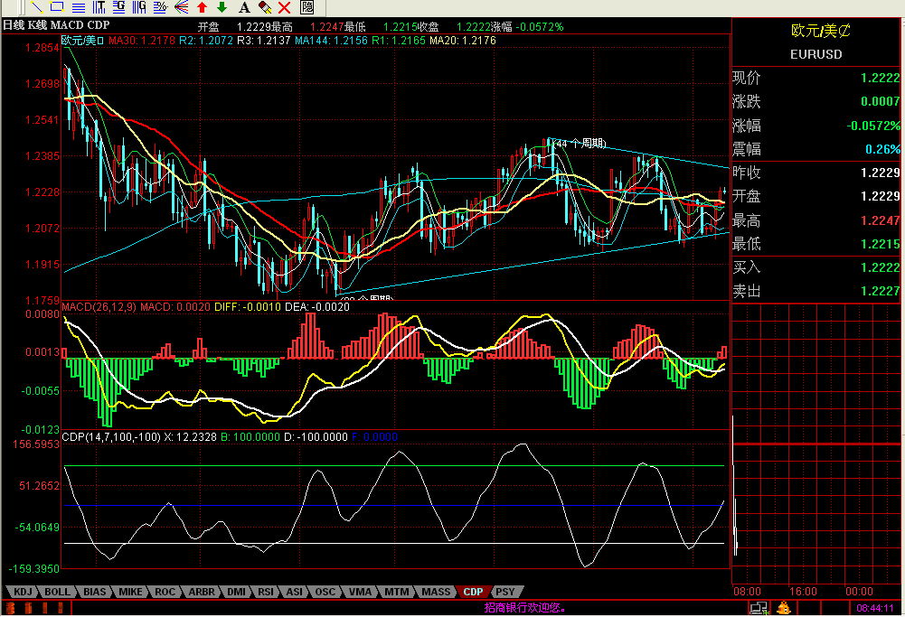
Task: Switch to the KDJ indicator tab
Action: (22, 592)
